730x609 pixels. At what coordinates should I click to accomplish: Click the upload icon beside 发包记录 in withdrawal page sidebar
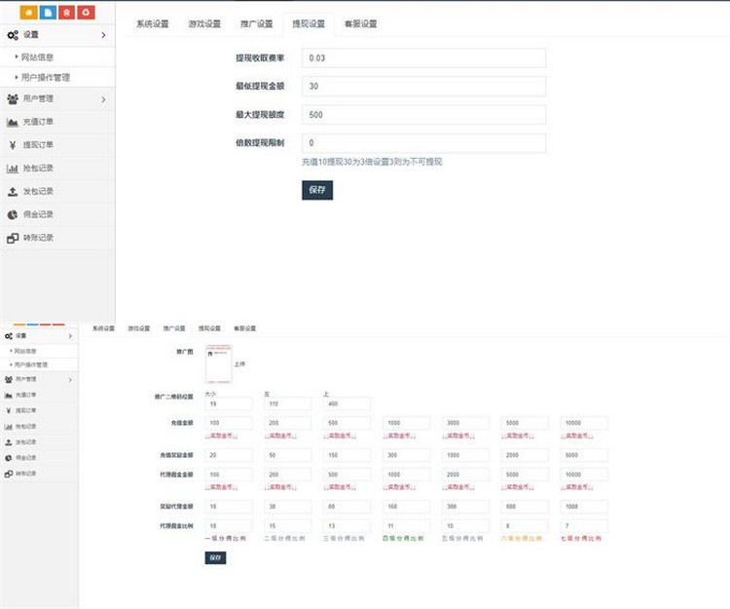click(x=13, y=192)
